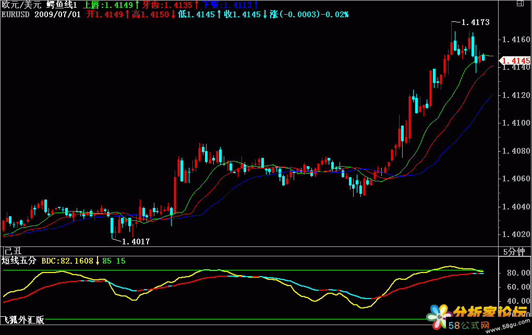Screen dimensions: 532x335
Task: Click the 鳄鱼线1 indicator name
Action: tap(62, 5)
